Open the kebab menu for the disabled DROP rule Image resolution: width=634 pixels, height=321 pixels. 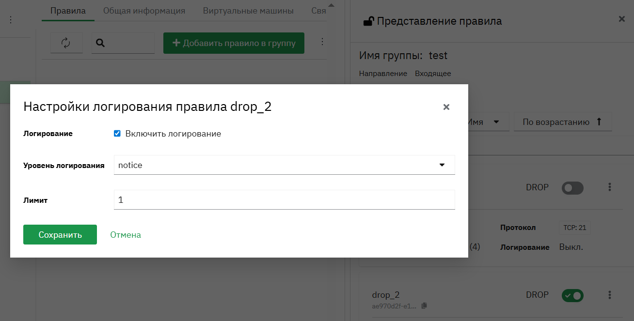tap(610, 187)
